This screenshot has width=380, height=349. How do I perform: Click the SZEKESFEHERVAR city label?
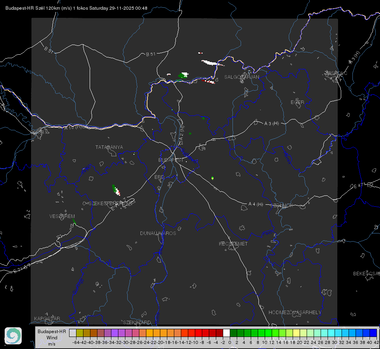pos(110,204)
